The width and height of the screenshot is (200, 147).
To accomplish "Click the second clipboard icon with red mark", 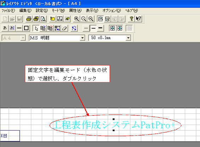I will pyautogui.click(x=50, y=28).
